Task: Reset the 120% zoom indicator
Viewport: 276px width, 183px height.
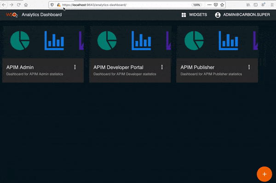Action: 196,5
